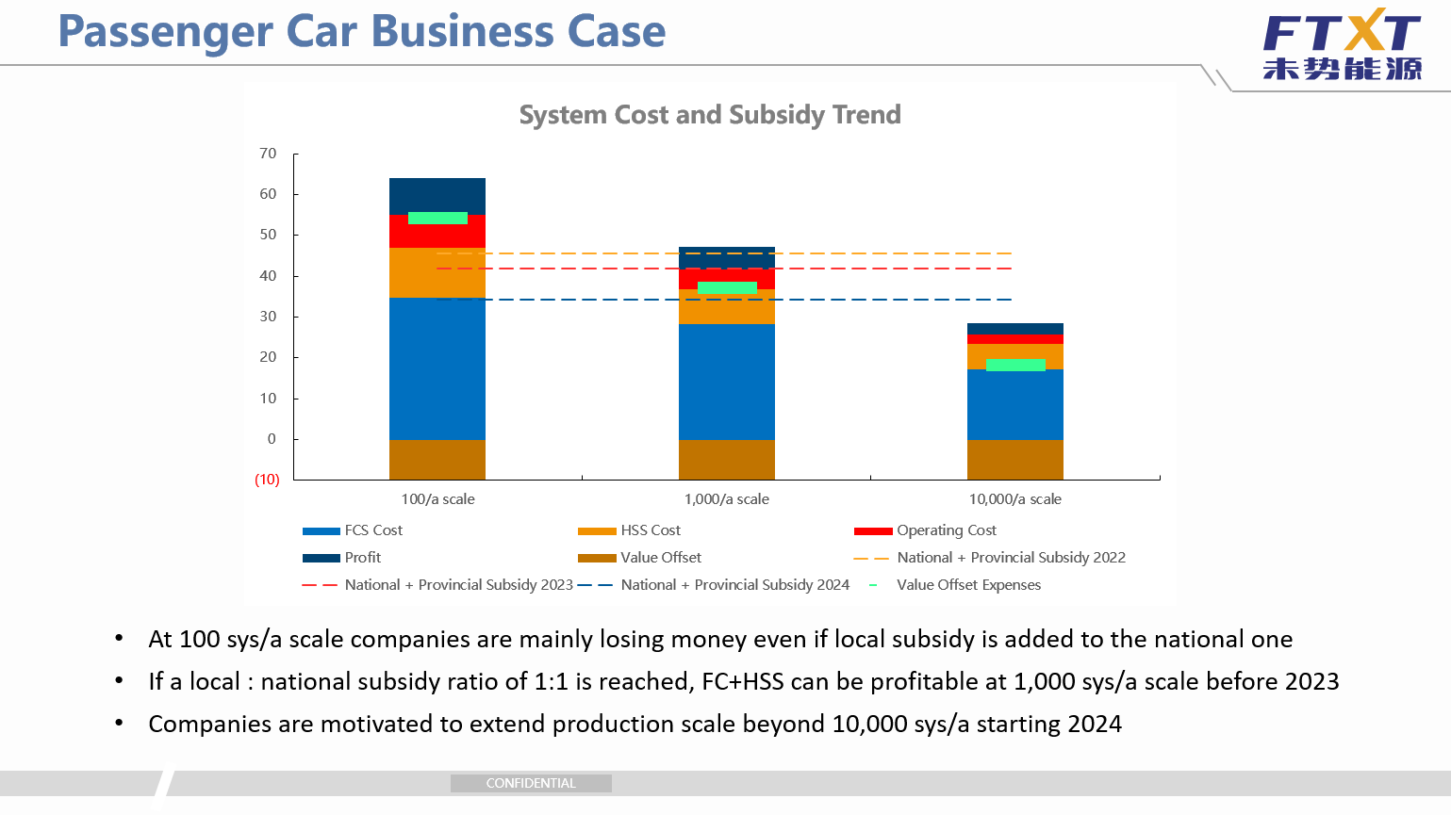
Task: Click the HSS Cost legend swatch
Action: (597, 531)
